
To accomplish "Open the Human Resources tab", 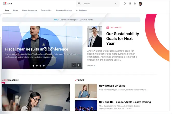I will point(29,10).
